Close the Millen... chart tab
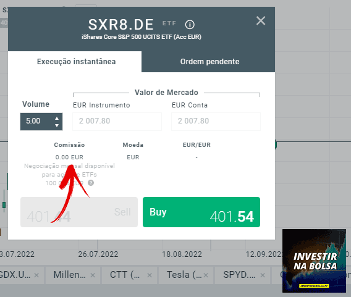Viewport: 351px width, 297px height. tap(93, 275)
